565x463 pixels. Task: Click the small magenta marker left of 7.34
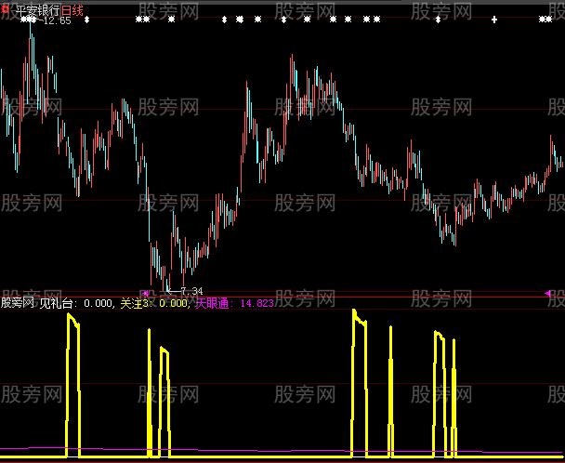[x=145, y=292]
